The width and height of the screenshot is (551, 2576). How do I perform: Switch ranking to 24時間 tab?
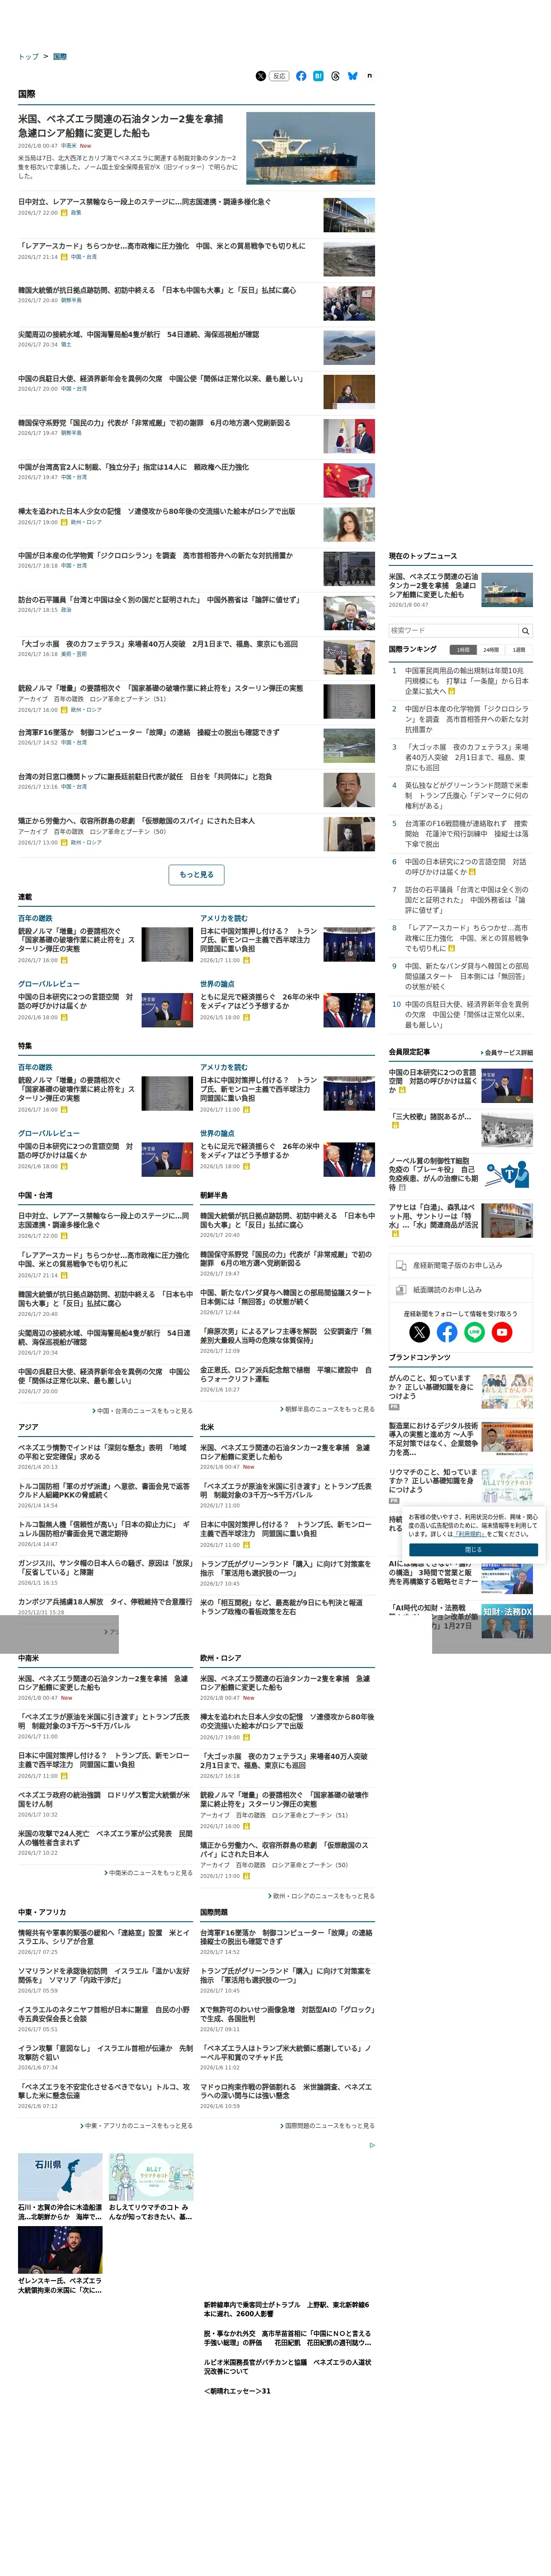tap(491, 650)
